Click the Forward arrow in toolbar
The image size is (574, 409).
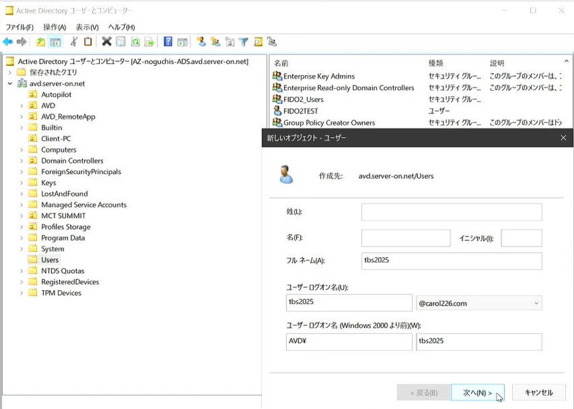click(x=22, y=42)
